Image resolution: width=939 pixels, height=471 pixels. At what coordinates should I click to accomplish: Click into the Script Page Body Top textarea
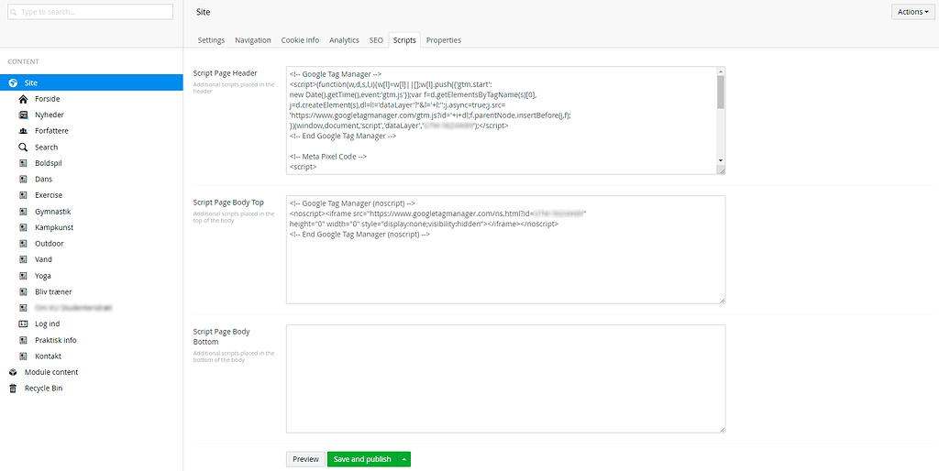[x=506, y=249]
